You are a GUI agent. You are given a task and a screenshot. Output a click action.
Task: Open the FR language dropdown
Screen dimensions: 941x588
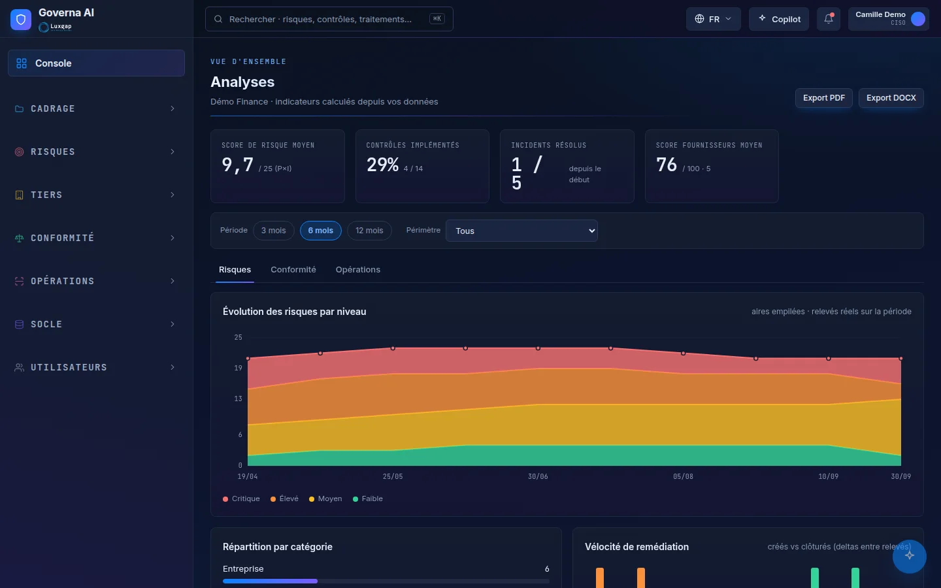(714, 19)
